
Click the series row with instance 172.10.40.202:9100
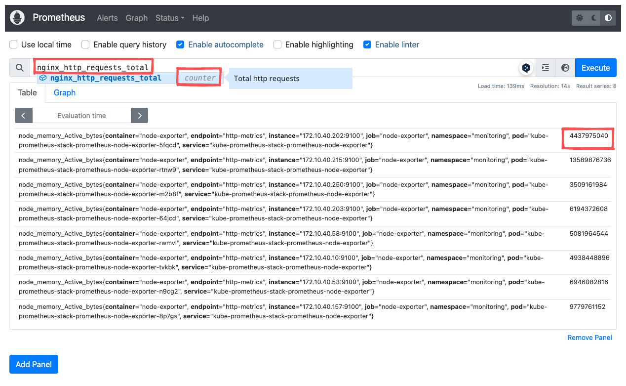click(313, 140)
